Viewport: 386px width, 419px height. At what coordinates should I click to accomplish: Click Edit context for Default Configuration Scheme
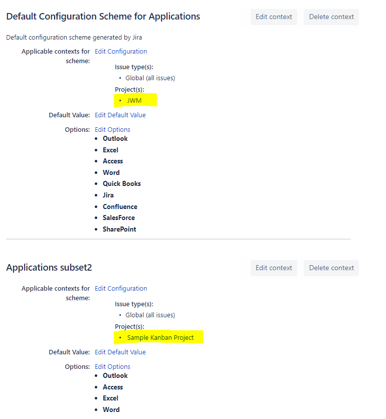pos(274,17)
